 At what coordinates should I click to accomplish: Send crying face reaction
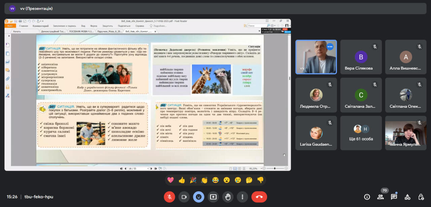(x=238, y=180)
